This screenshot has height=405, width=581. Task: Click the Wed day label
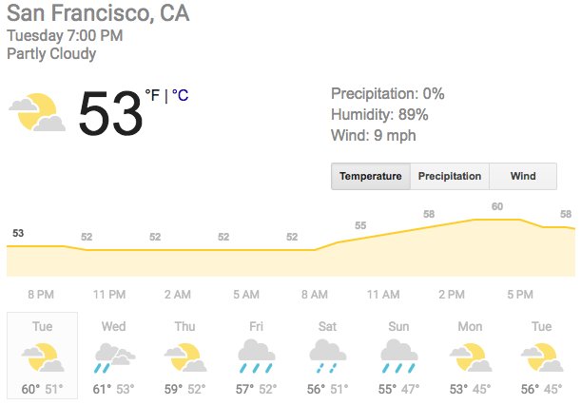tap(114, 326)
